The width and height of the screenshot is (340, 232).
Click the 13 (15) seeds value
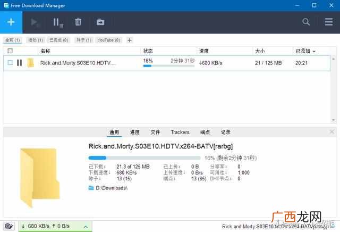click(124, 179)
